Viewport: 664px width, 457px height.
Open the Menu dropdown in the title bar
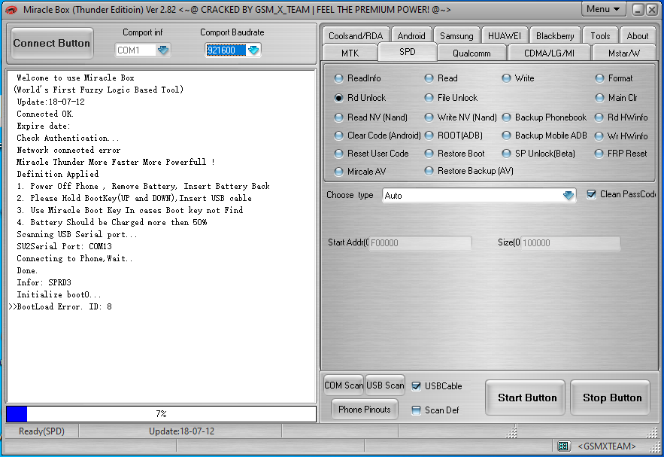[x=603, y=9]
